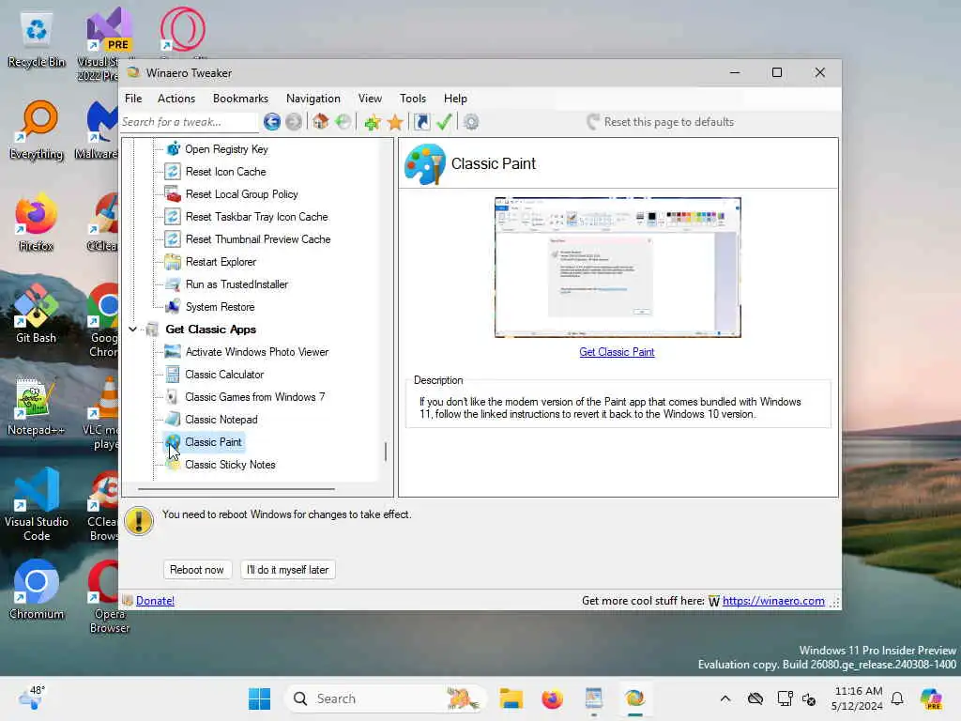961x721 pixels.
Task: Focus the Search for a tweak field
Action: (x=189, y=122)
